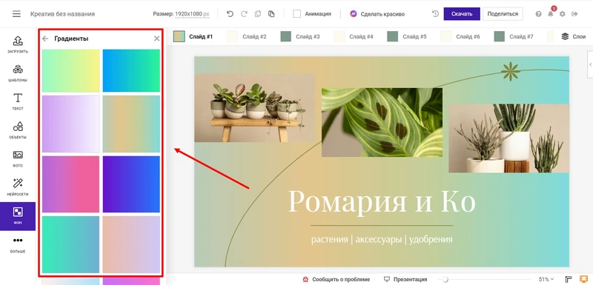The height and width of the screenshot is (285, 593).
Task: Select the Ромария и Ко heading text
Action: tap(382, 201)
